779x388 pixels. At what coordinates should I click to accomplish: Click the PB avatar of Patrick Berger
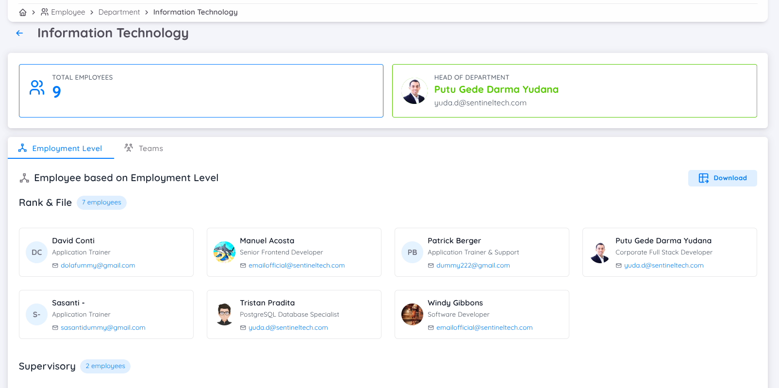[x=413, y=253]
